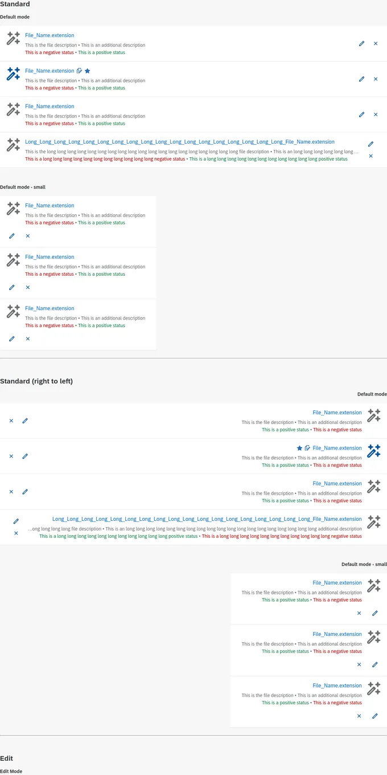Edit first file in left Default mode - small
The height and width of the screenshot is (775, 387).
pos(12,236)
